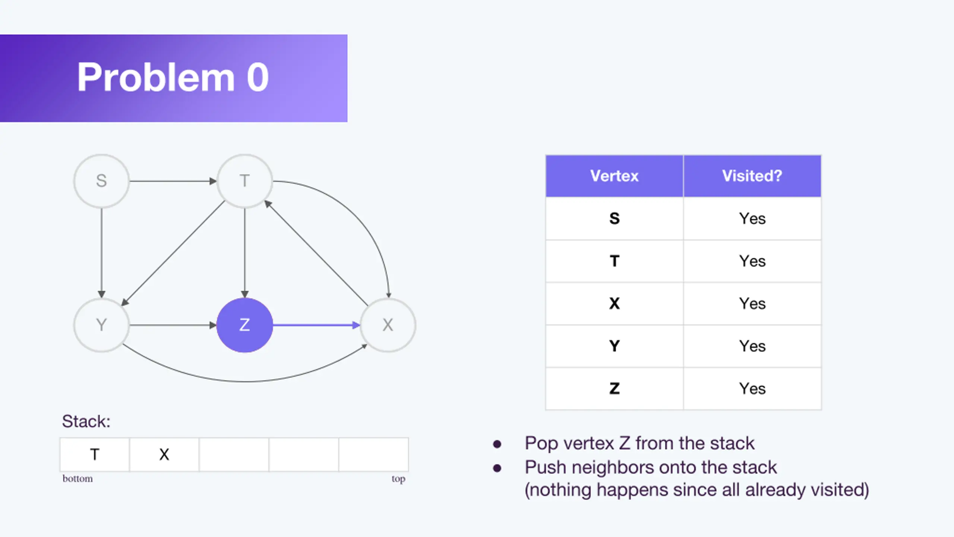This screenshot has height=537, width=954.
Task: Click Pop vertex Z bullet text
Action: pyautogui.click(x=639, y=443)
